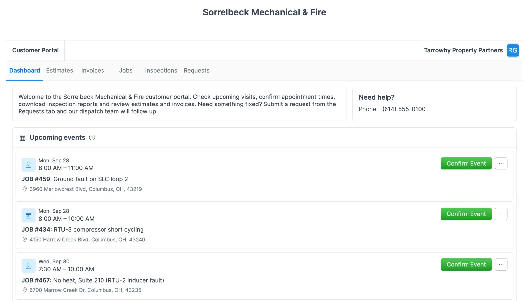Click the calendar icon for Job #467
The width and height of the screenshot is (529, 301).
coord(29,266)
